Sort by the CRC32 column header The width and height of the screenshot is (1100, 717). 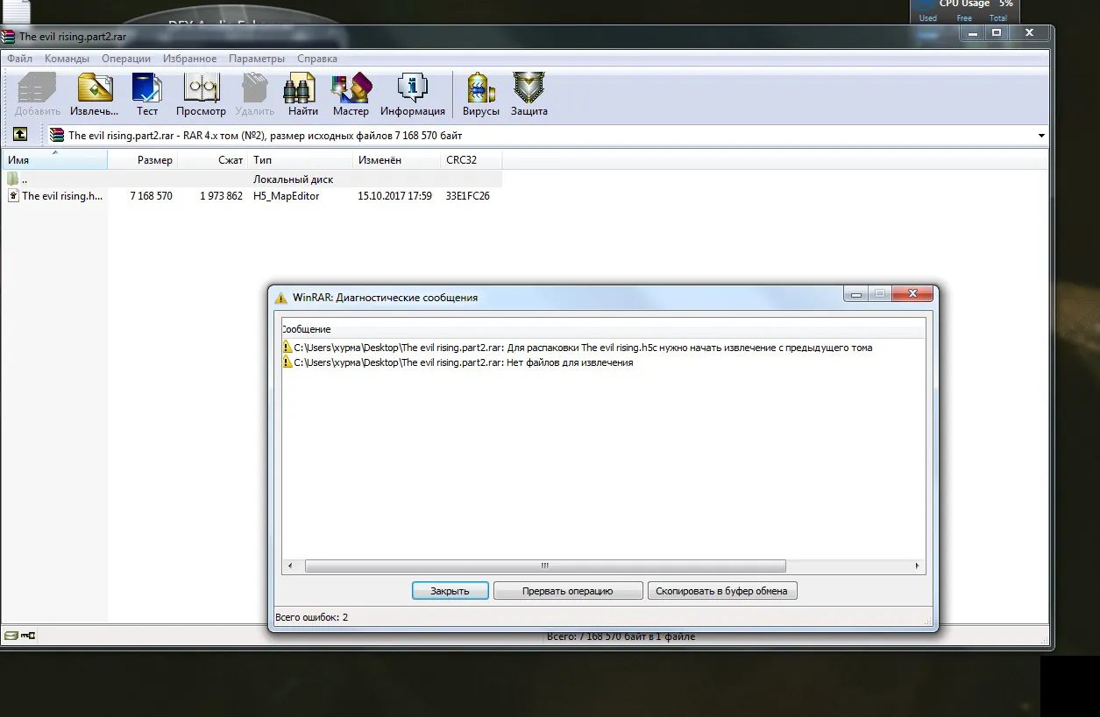[472, 160]
